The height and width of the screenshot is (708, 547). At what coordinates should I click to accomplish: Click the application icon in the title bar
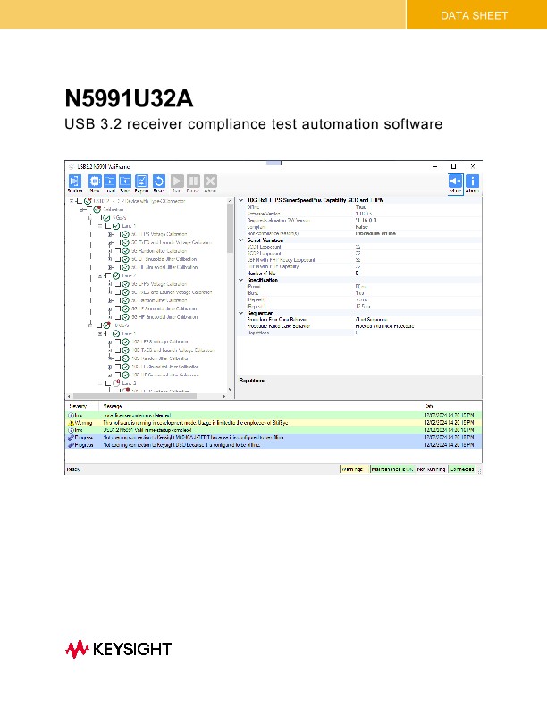tap(72, 166)
